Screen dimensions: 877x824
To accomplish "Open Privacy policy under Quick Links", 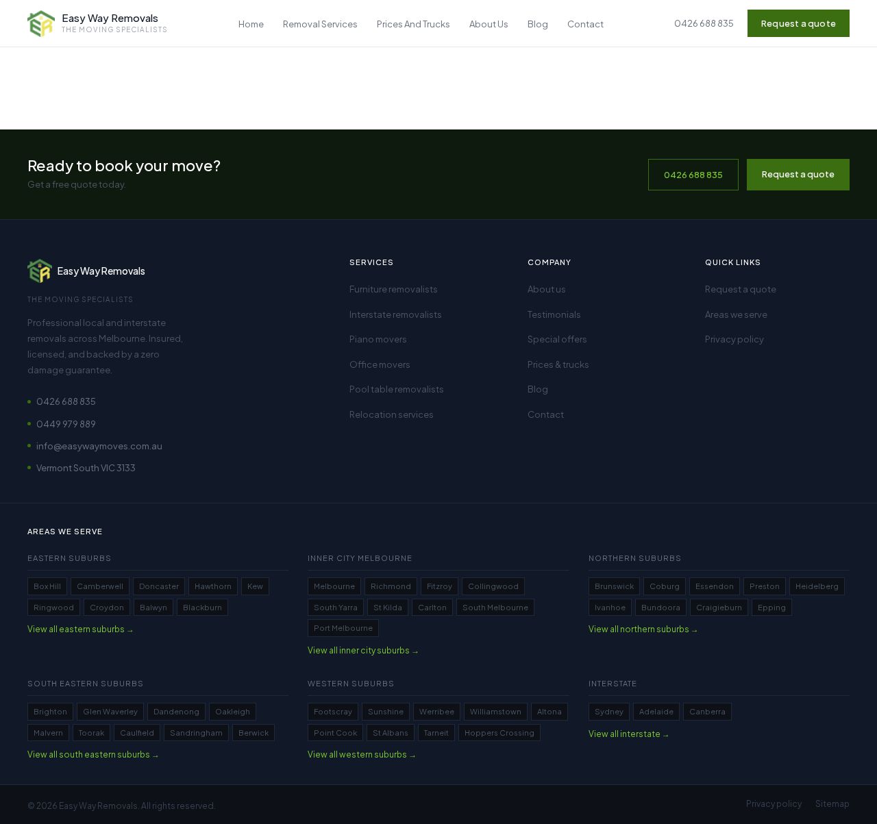I will coord(734,339).
